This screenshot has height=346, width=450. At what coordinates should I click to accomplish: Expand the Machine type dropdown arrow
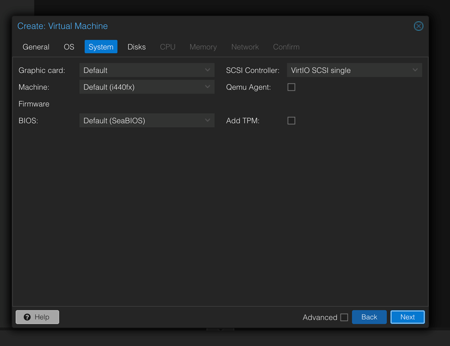[x=208, y=87]
